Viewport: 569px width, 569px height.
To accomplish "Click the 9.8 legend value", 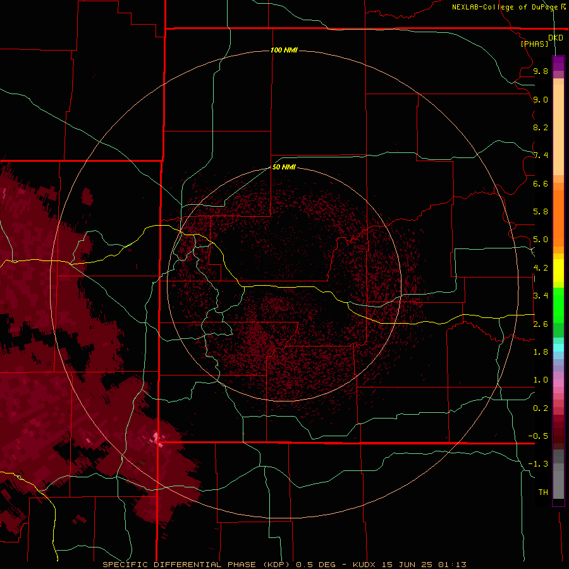I will tap(541, 71).
